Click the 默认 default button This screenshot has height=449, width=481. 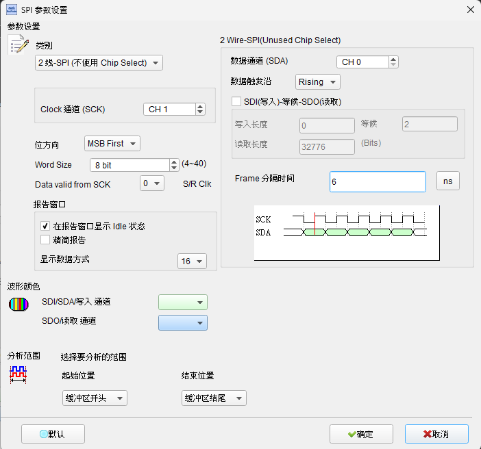[53, 434]
